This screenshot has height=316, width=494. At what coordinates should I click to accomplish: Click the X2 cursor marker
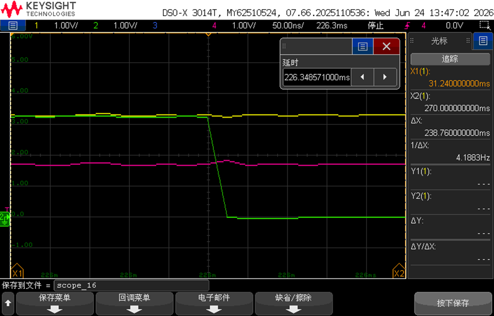[399, 271]
